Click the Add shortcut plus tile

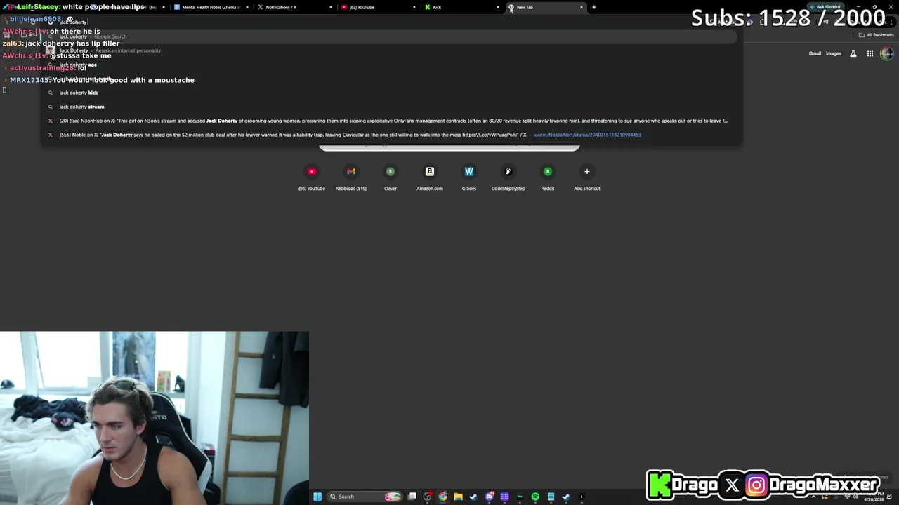pos(587,177)
